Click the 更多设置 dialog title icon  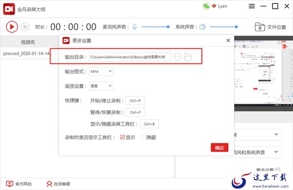tap(66, 40)
